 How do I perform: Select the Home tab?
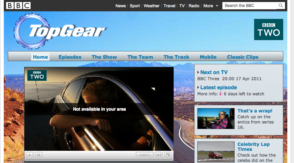click(40, 57)
